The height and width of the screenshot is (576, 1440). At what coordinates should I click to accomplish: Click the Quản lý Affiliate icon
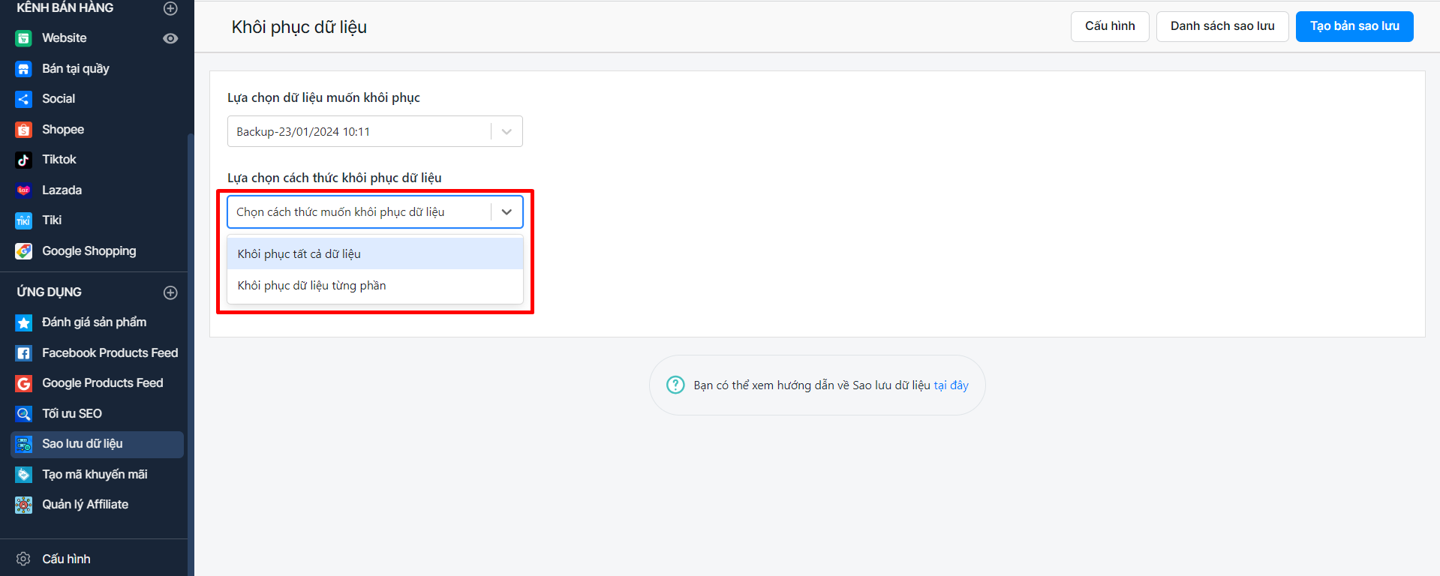(x=24, y=505)
